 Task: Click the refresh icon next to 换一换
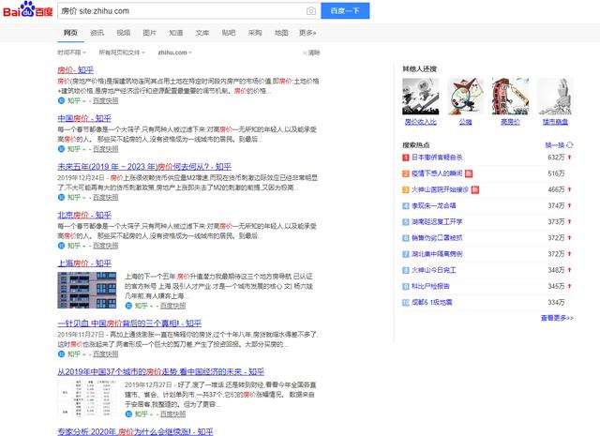click(570, 145)
